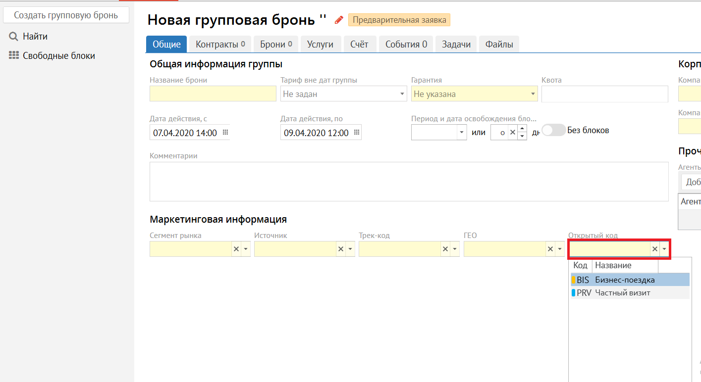Click the pencil edit icon beside title
Viewport: 701px width, 382px height.
coord(339,20)
